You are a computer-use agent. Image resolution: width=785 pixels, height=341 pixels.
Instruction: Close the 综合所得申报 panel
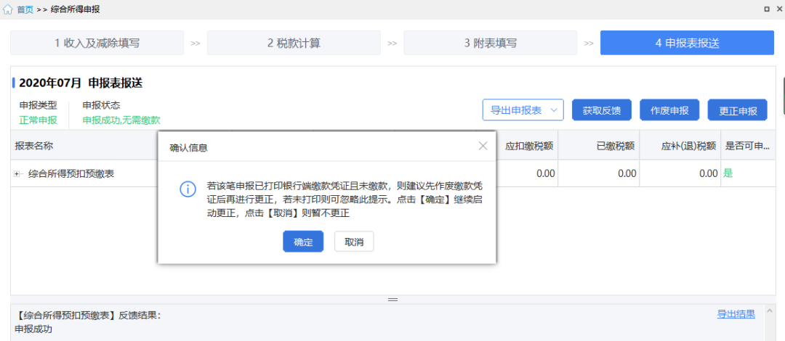pos(779,9)
